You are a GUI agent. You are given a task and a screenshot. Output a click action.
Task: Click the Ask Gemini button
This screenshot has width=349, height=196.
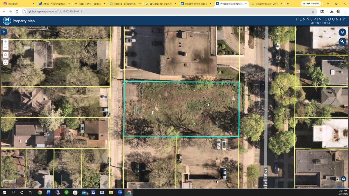[311, 3]
